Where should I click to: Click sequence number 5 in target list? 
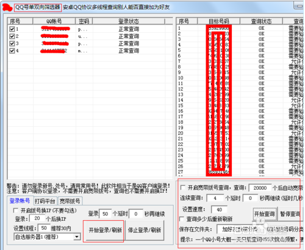(x=179, y=50)
